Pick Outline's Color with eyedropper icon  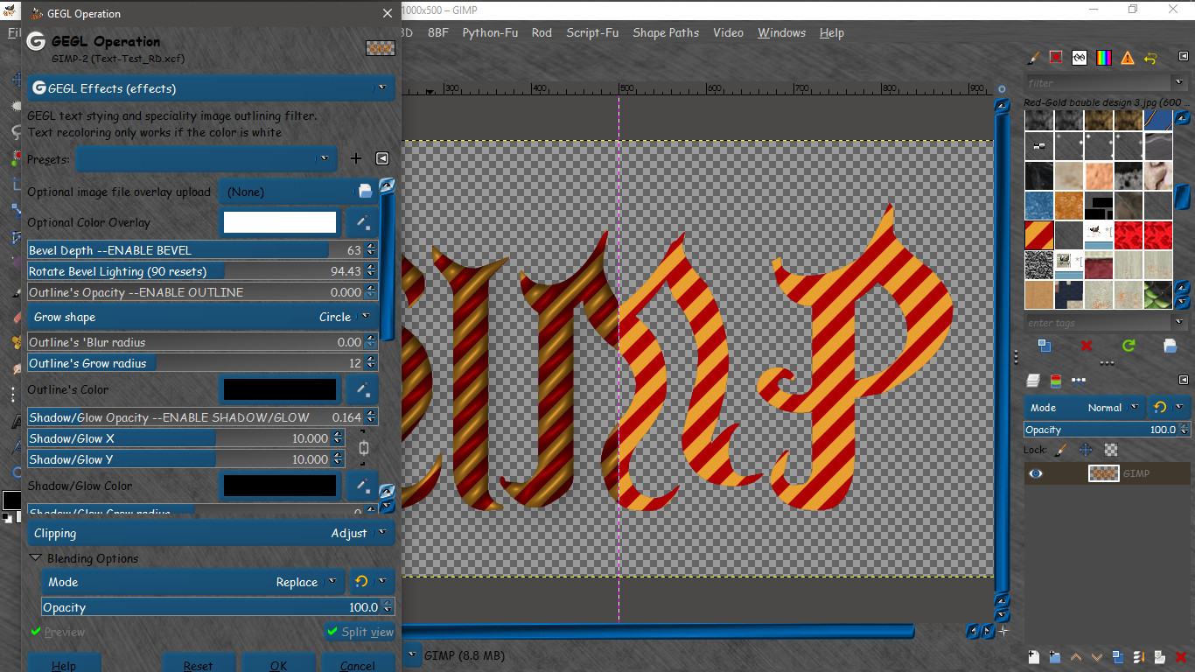(362, 389)
